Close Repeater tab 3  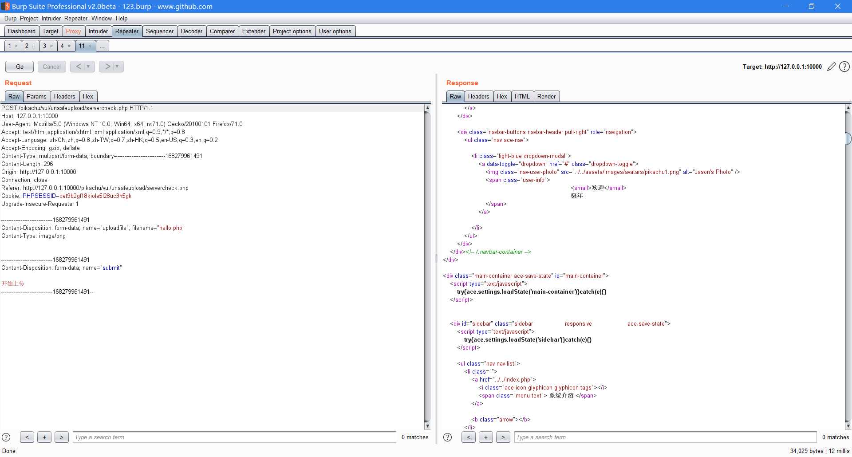[x=51, y=46]
